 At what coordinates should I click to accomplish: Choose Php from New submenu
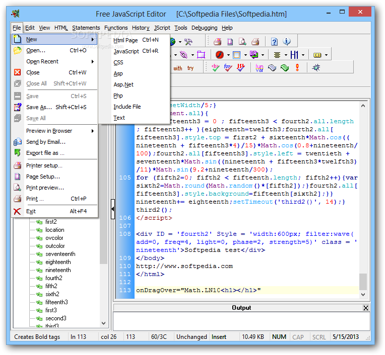[135, 96]
